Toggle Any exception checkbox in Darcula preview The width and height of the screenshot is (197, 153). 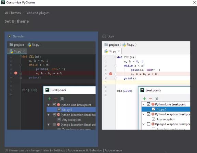click(x=59, y=119)
